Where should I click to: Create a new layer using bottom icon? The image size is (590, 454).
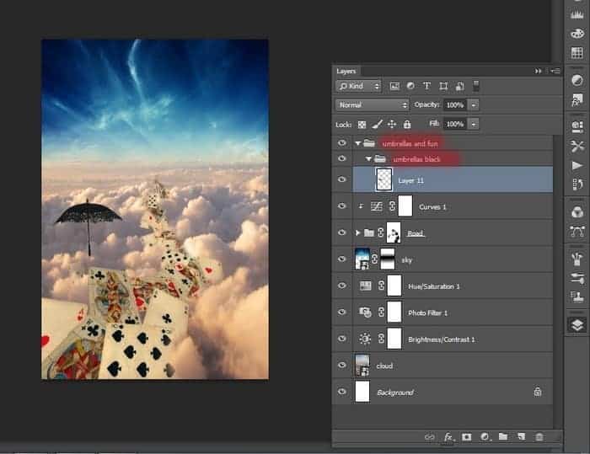521,437
